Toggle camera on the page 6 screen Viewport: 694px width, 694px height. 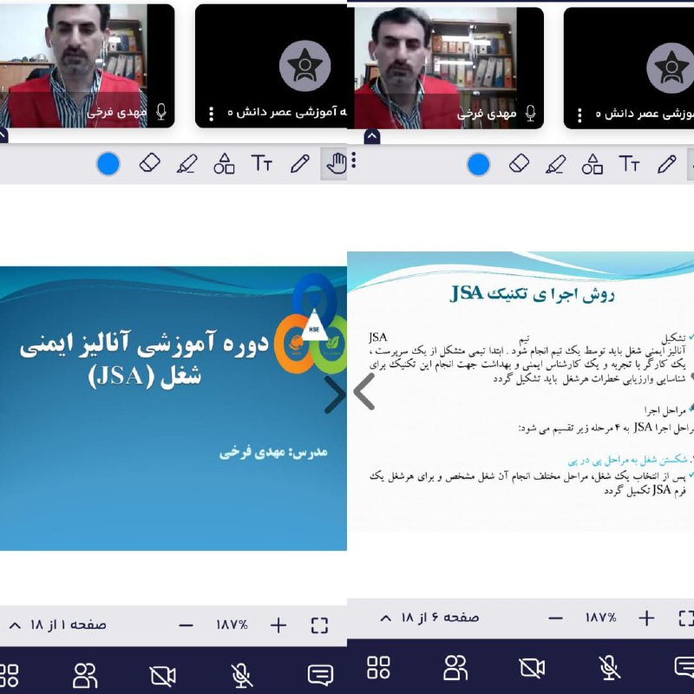click(x=532, y=667)
